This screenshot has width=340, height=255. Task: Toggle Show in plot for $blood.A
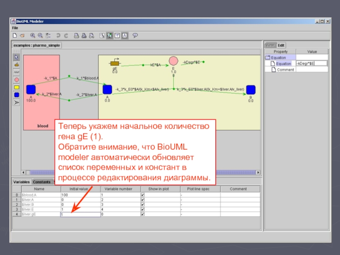pos(142,195)
